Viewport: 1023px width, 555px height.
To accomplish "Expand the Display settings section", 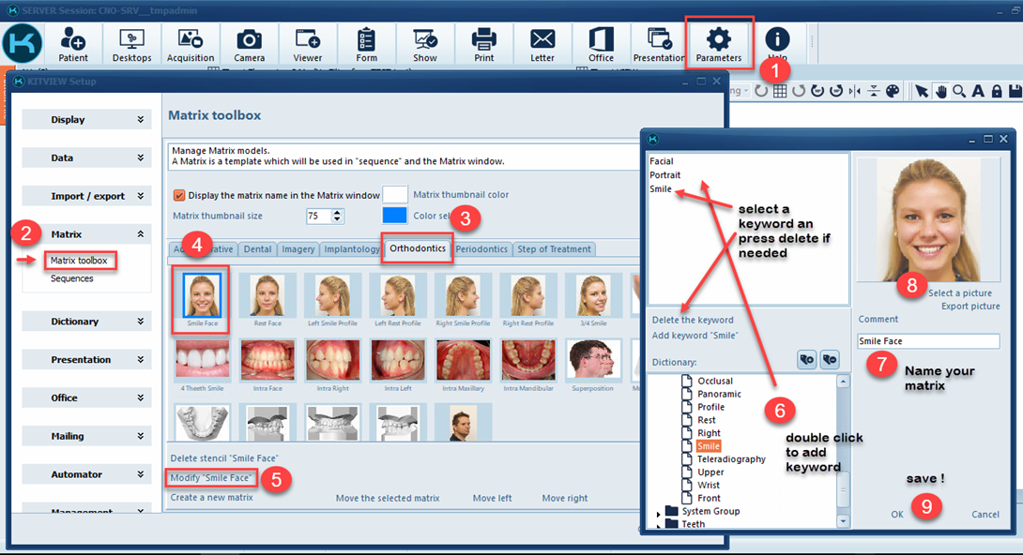I will click(x=86, y=120).
